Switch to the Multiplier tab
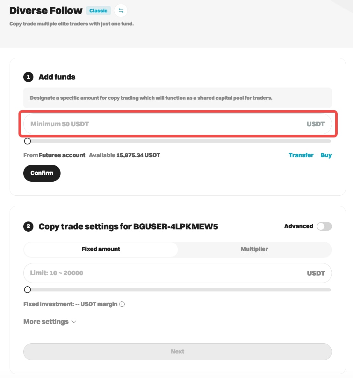 [x=254, y=249]
